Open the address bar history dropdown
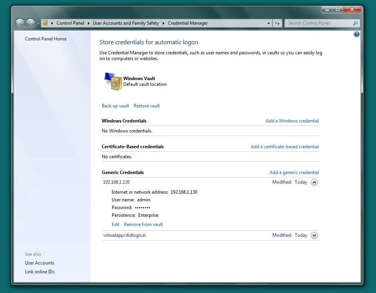The width and height of the screenshot is (376, 293). 268,23
